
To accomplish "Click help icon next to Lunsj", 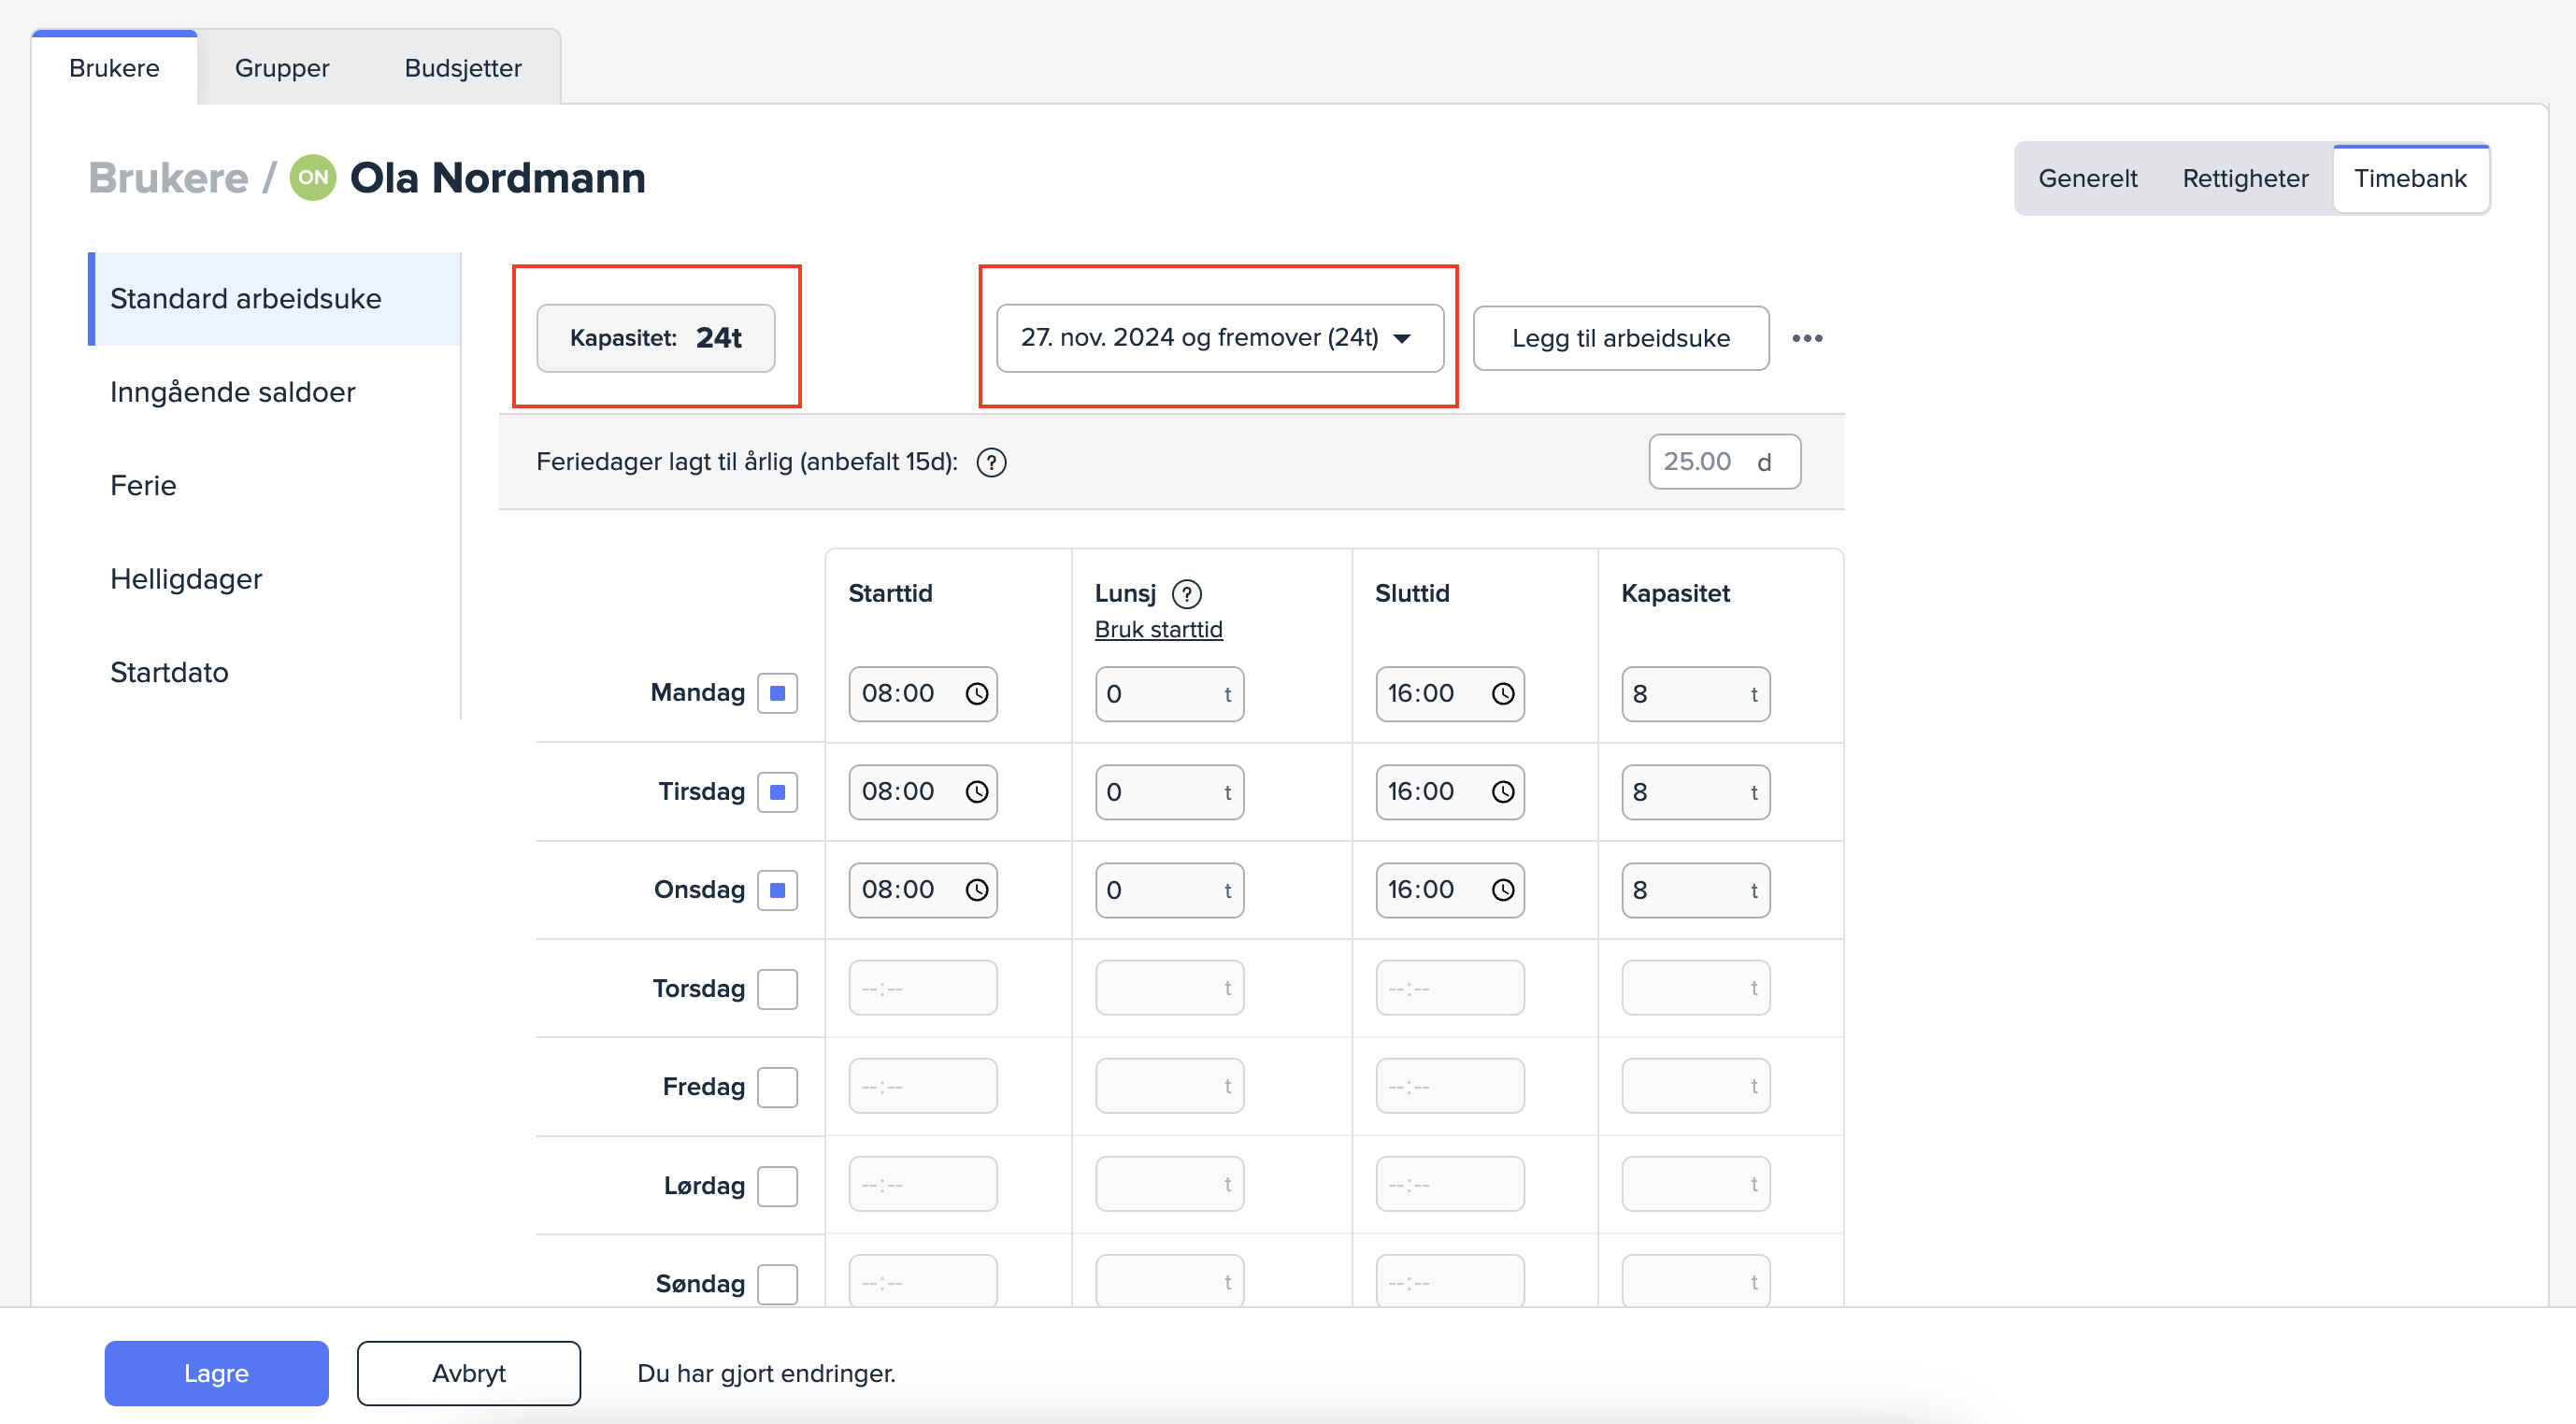I will 1186,594.
